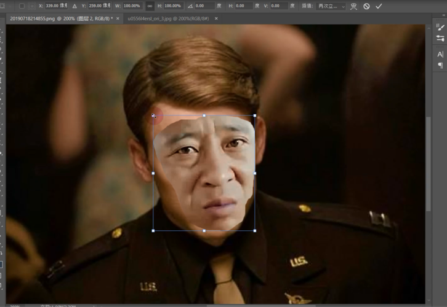Click the bottom-left transform handle

[153, 231]
